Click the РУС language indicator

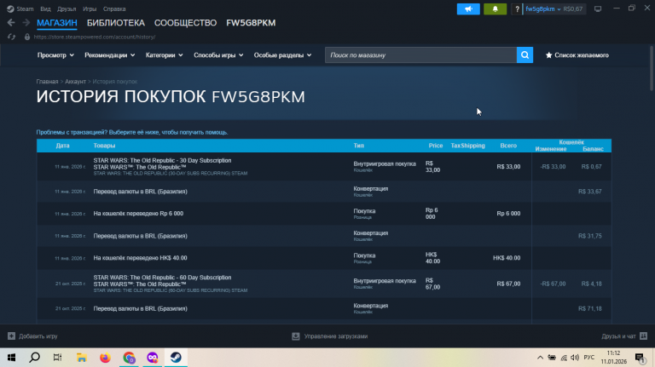(x=589, y=358)
